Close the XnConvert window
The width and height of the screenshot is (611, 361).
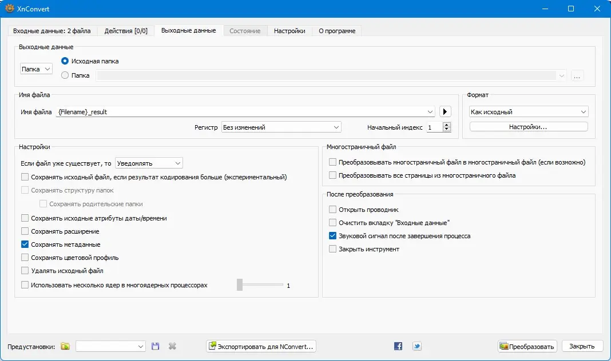pyautogui.click(x=597, y=9)
